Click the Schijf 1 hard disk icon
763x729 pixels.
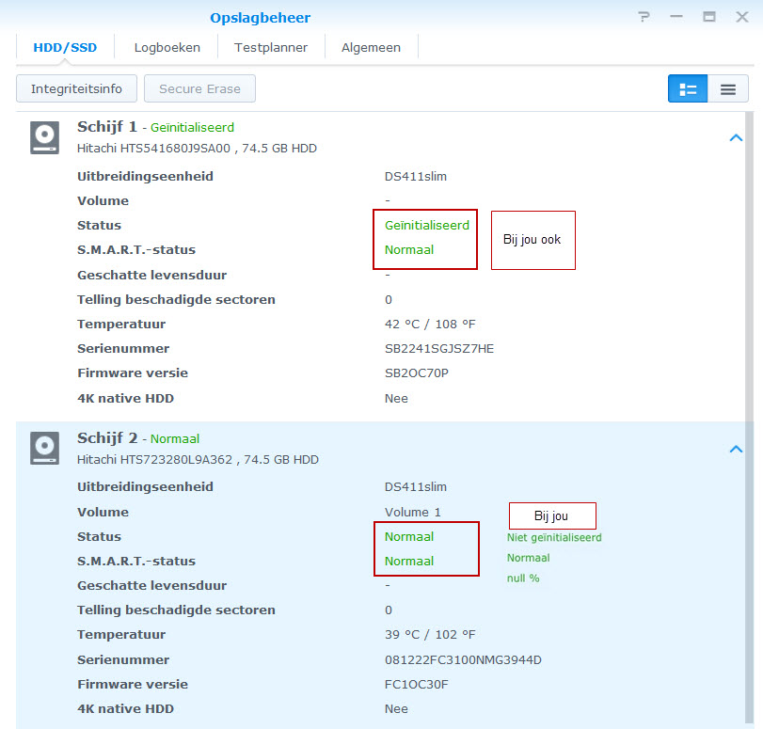[x=44, y=137]
